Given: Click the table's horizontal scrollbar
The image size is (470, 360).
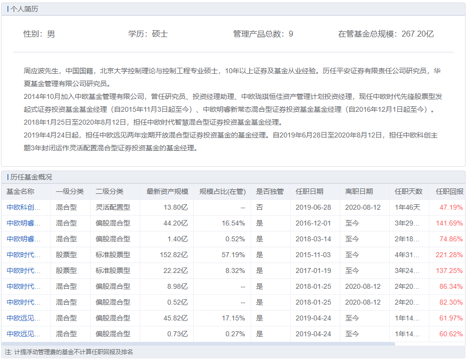Looking at the screenshot, I should point(198,344).
